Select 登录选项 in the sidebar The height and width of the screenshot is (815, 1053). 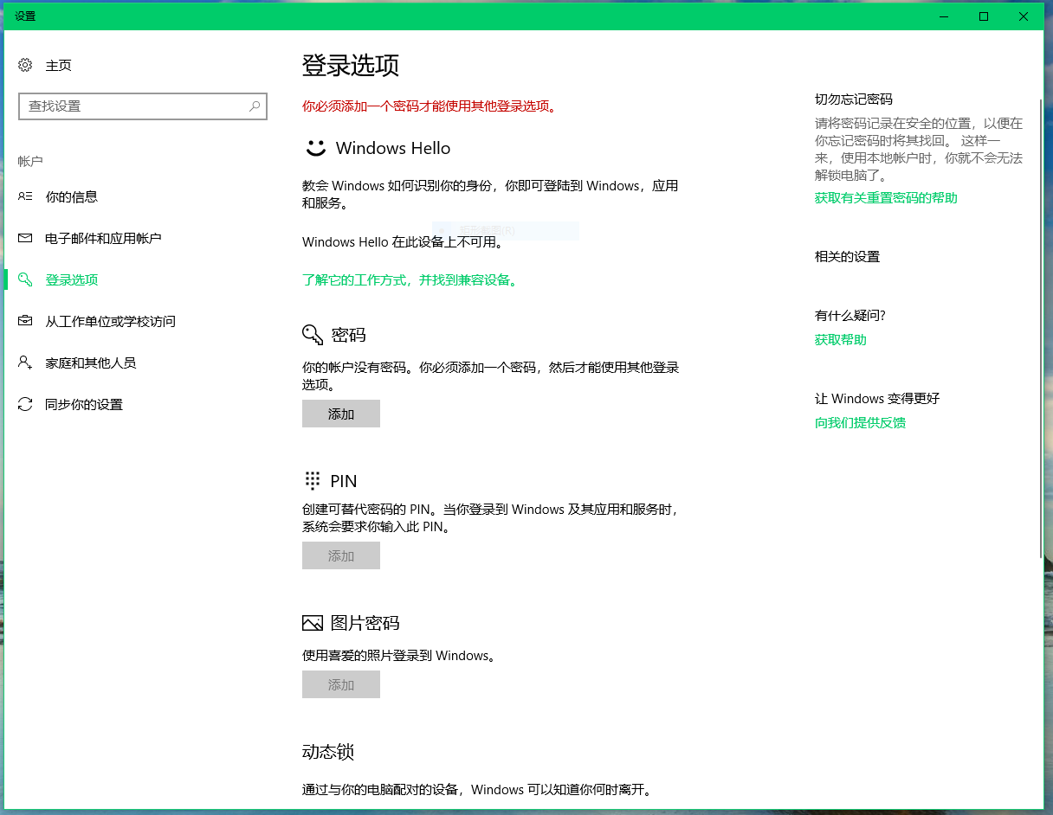tap(72, 279)
